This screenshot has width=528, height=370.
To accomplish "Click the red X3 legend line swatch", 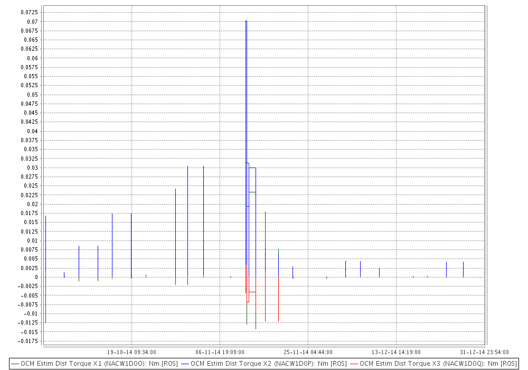I will 354,364.
